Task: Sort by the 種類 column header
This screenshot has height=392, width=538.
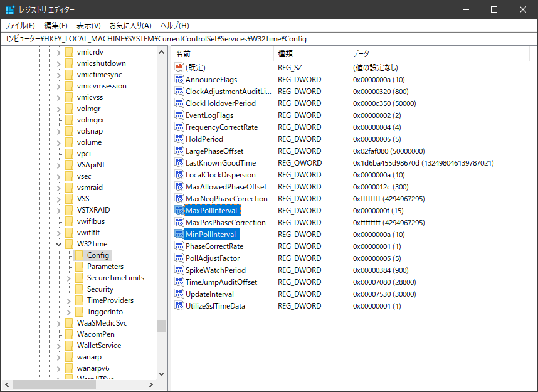Action: [x=311, y=53]
